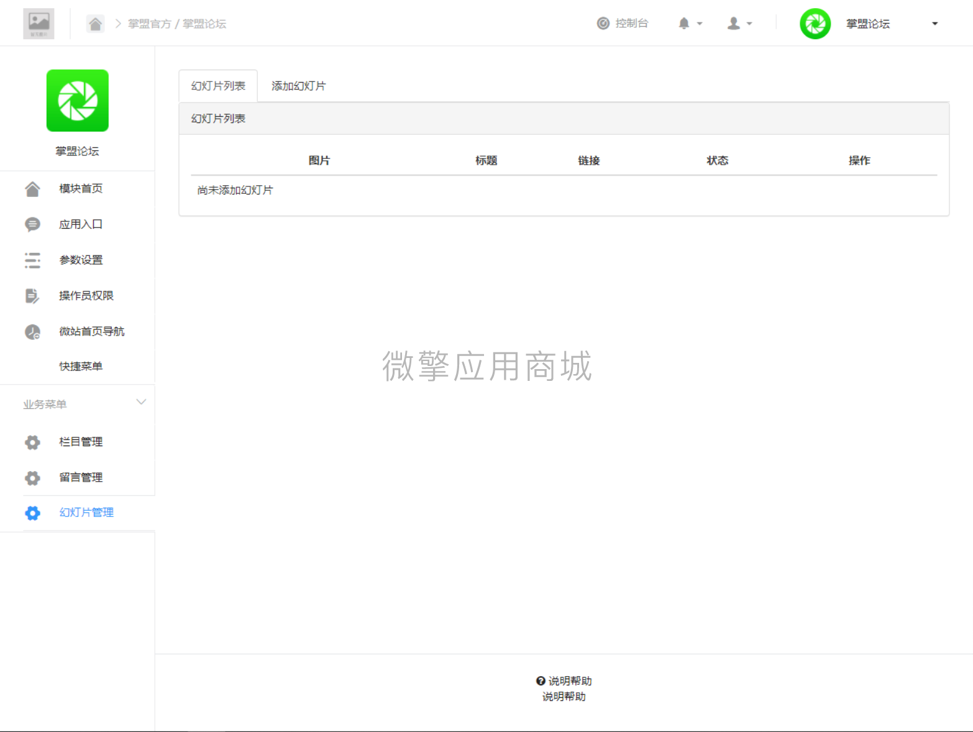Viewport: 973px width, 732px height.
Task: Open 操作员权限 in the sidebar
Action: point(86,296)
